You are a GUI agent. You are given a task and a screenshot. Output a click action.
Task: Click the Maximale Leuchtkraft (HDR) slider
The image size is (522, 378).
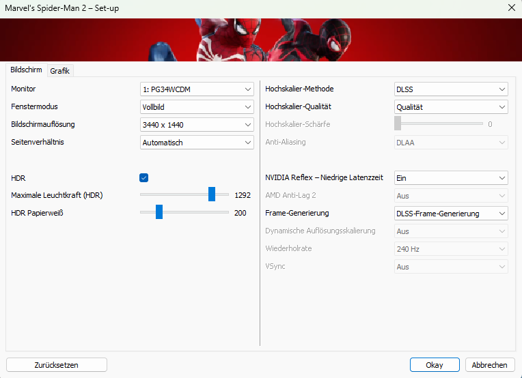[x=184, y=194]
